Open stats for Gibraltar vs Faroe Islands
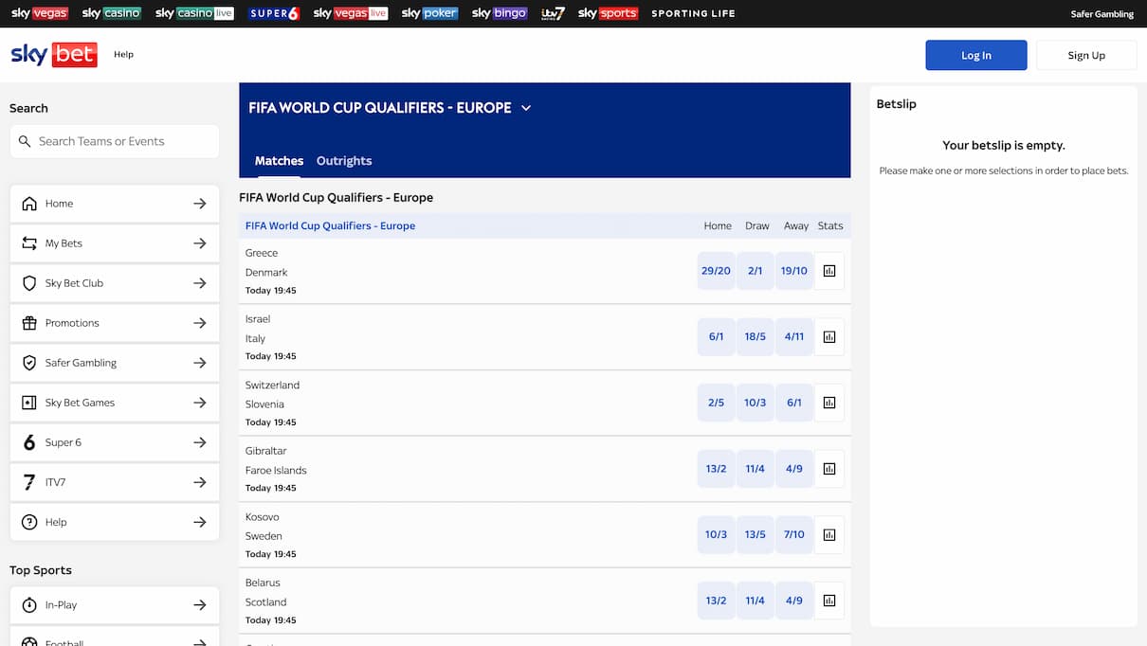 [x=829, y=468]
